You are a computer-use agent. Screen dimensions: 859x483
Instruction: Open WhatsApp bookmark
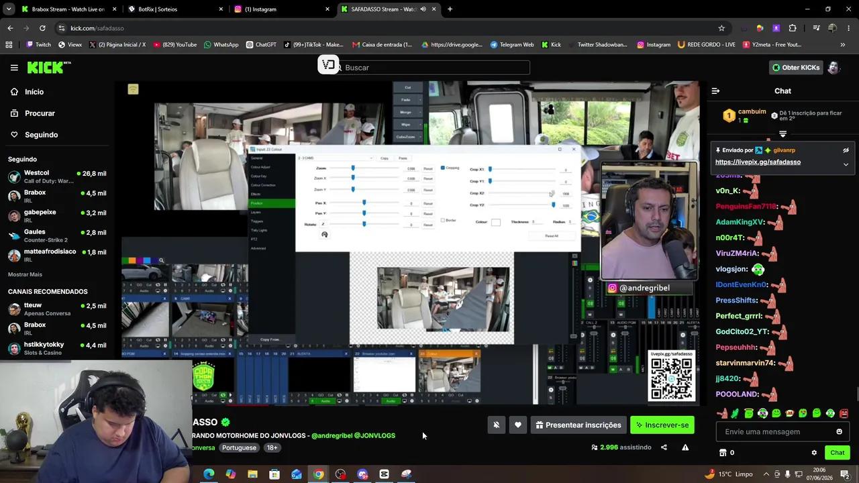click(x=221, y=45)
